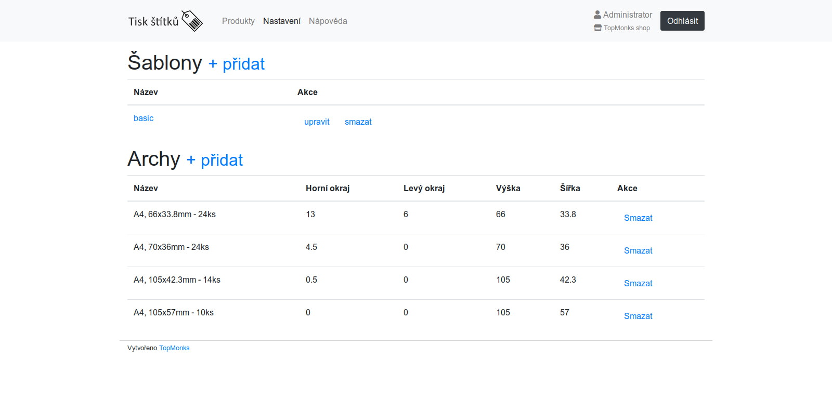This screenshot has width=832, height=398.
Task: Click the Akce header in Archy table
Action: tap(627, 188)
